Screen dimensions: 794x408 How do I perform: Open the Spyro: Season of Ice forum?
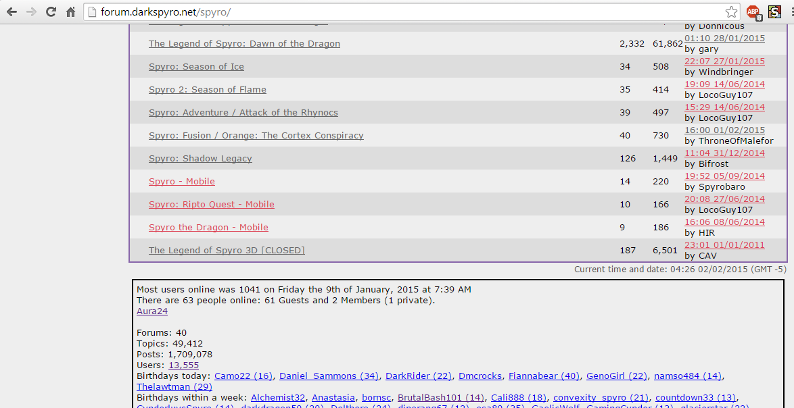[196, 67]
